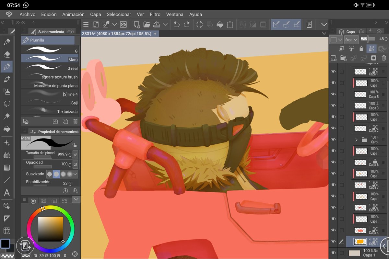Open the blending mode dropdown

(351, 39)
